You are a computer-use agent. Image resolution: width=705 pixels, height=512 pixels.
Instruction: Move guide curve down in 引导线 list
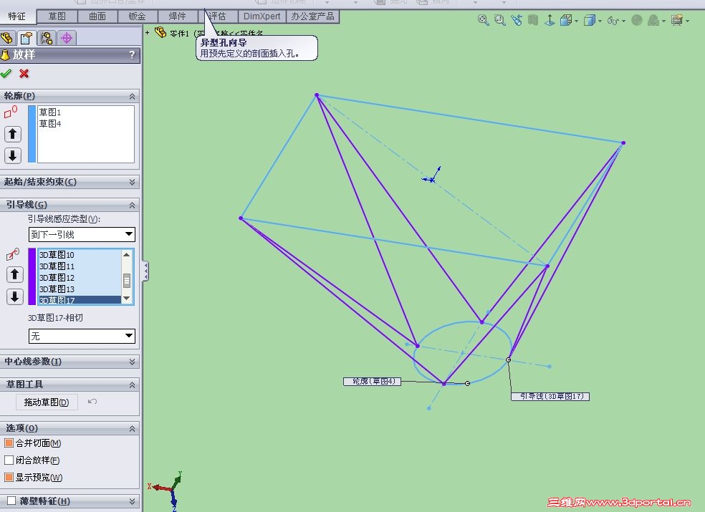[14, 296]
